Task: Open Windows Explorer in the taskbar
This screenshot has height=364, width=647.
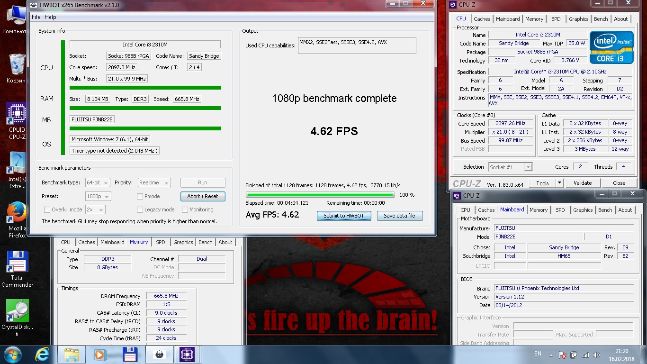Action: coord(72,355)
